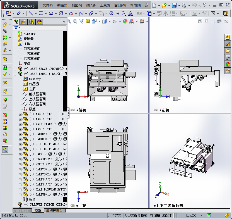
Task: Select the Spline tool
Action: (x=81, y=13)
